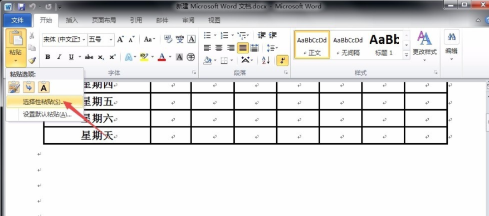Screen dimensions: 489x216
Task: Open the font name dropdown 宋体
Action: click(84, 40)
